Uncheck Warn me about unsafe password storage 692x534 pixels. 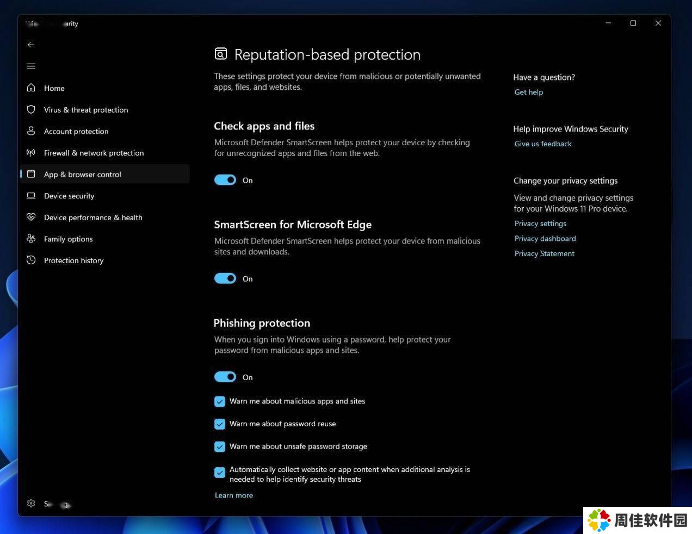[220, 446]
